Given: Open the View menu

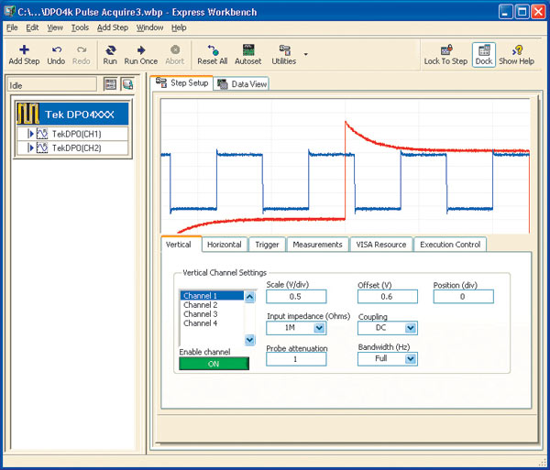Looking at the screenshot, I should pyautogui.click(x=55, y=27).
